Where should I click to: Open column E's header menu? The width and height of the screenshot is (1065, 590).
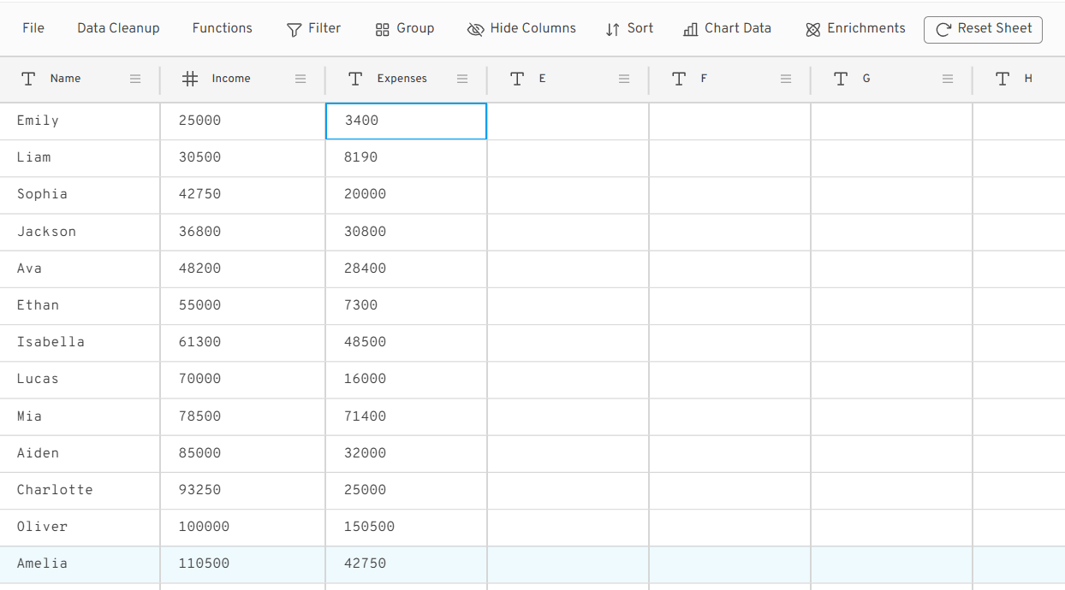point(624,78)
